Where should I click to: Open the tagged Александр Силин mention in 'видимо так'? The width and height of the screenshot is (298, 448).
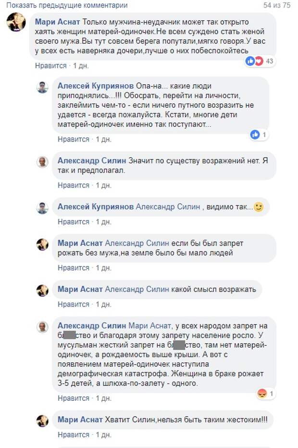(168, 207)
